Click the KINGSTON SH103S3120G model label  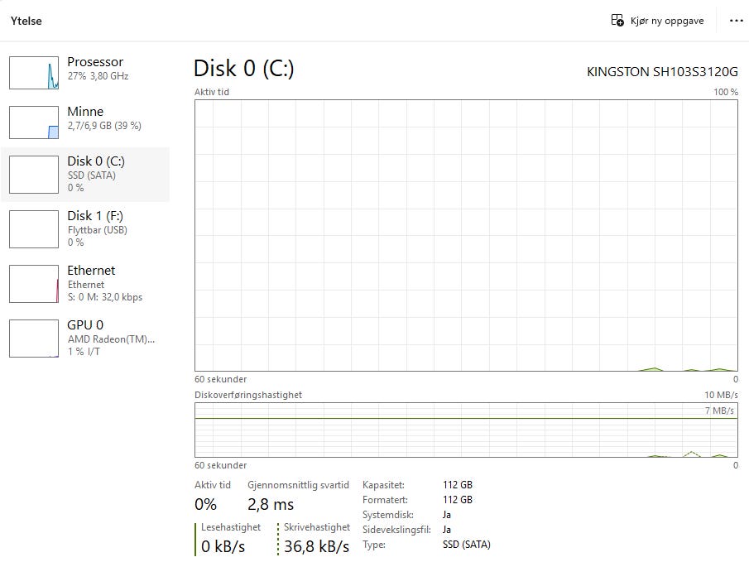662,72
